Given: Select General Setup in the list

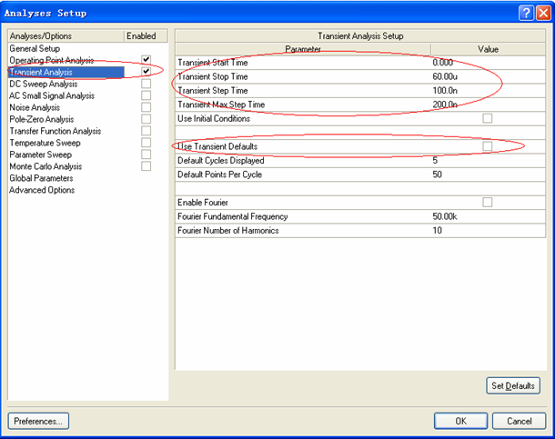Looking at the screenshot, I should (35, 48).
